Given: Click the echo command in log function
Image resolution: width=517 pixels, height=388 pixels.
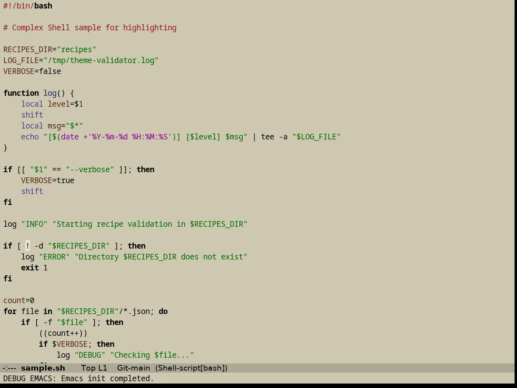Looking at the screenshot, I should tap(30, 137).
